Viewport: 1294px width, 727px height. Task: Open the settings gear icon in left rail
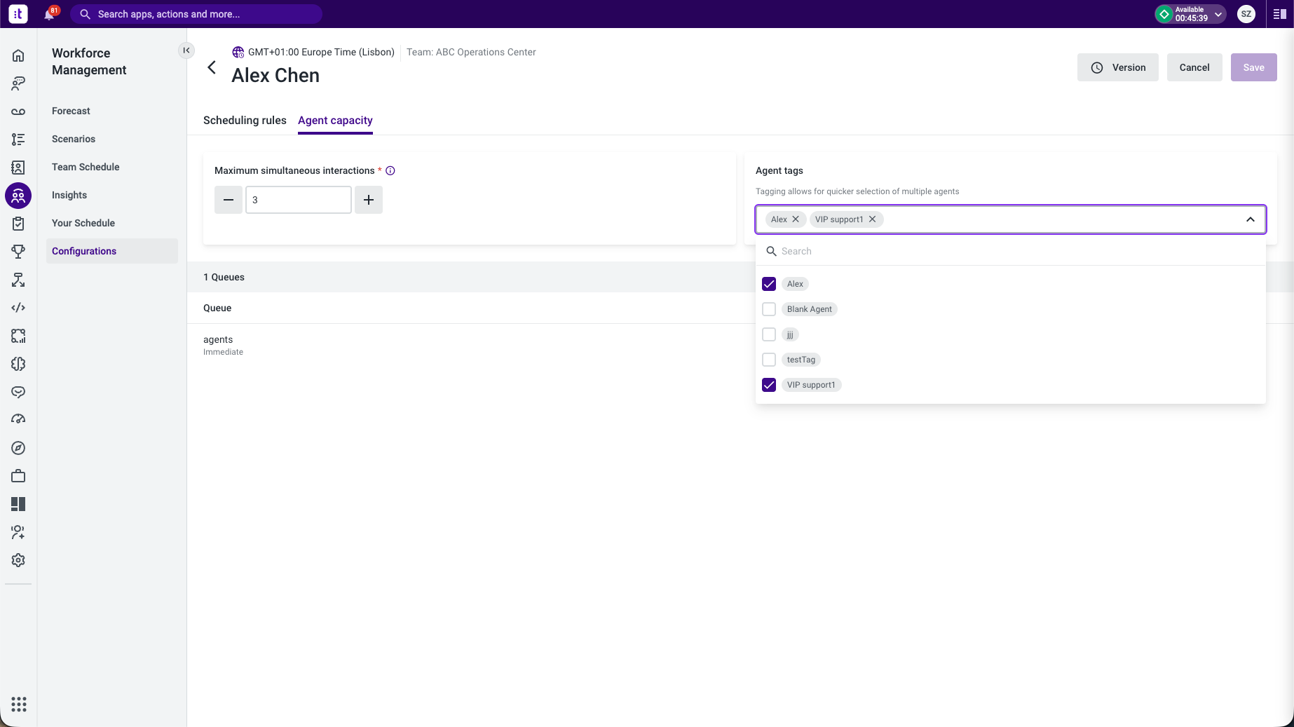18,560
